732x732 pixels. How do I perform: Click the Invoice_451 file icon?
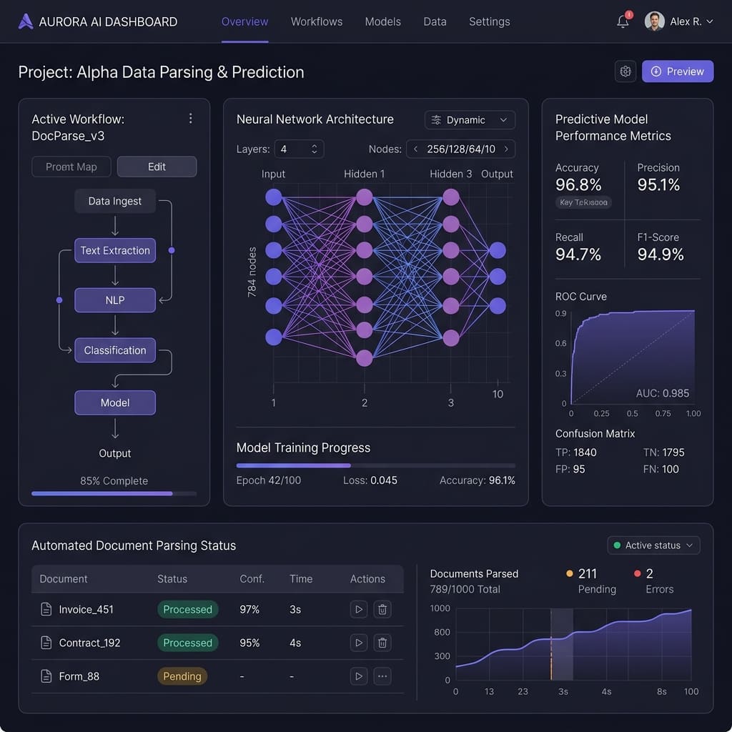[x=46, y=609]
